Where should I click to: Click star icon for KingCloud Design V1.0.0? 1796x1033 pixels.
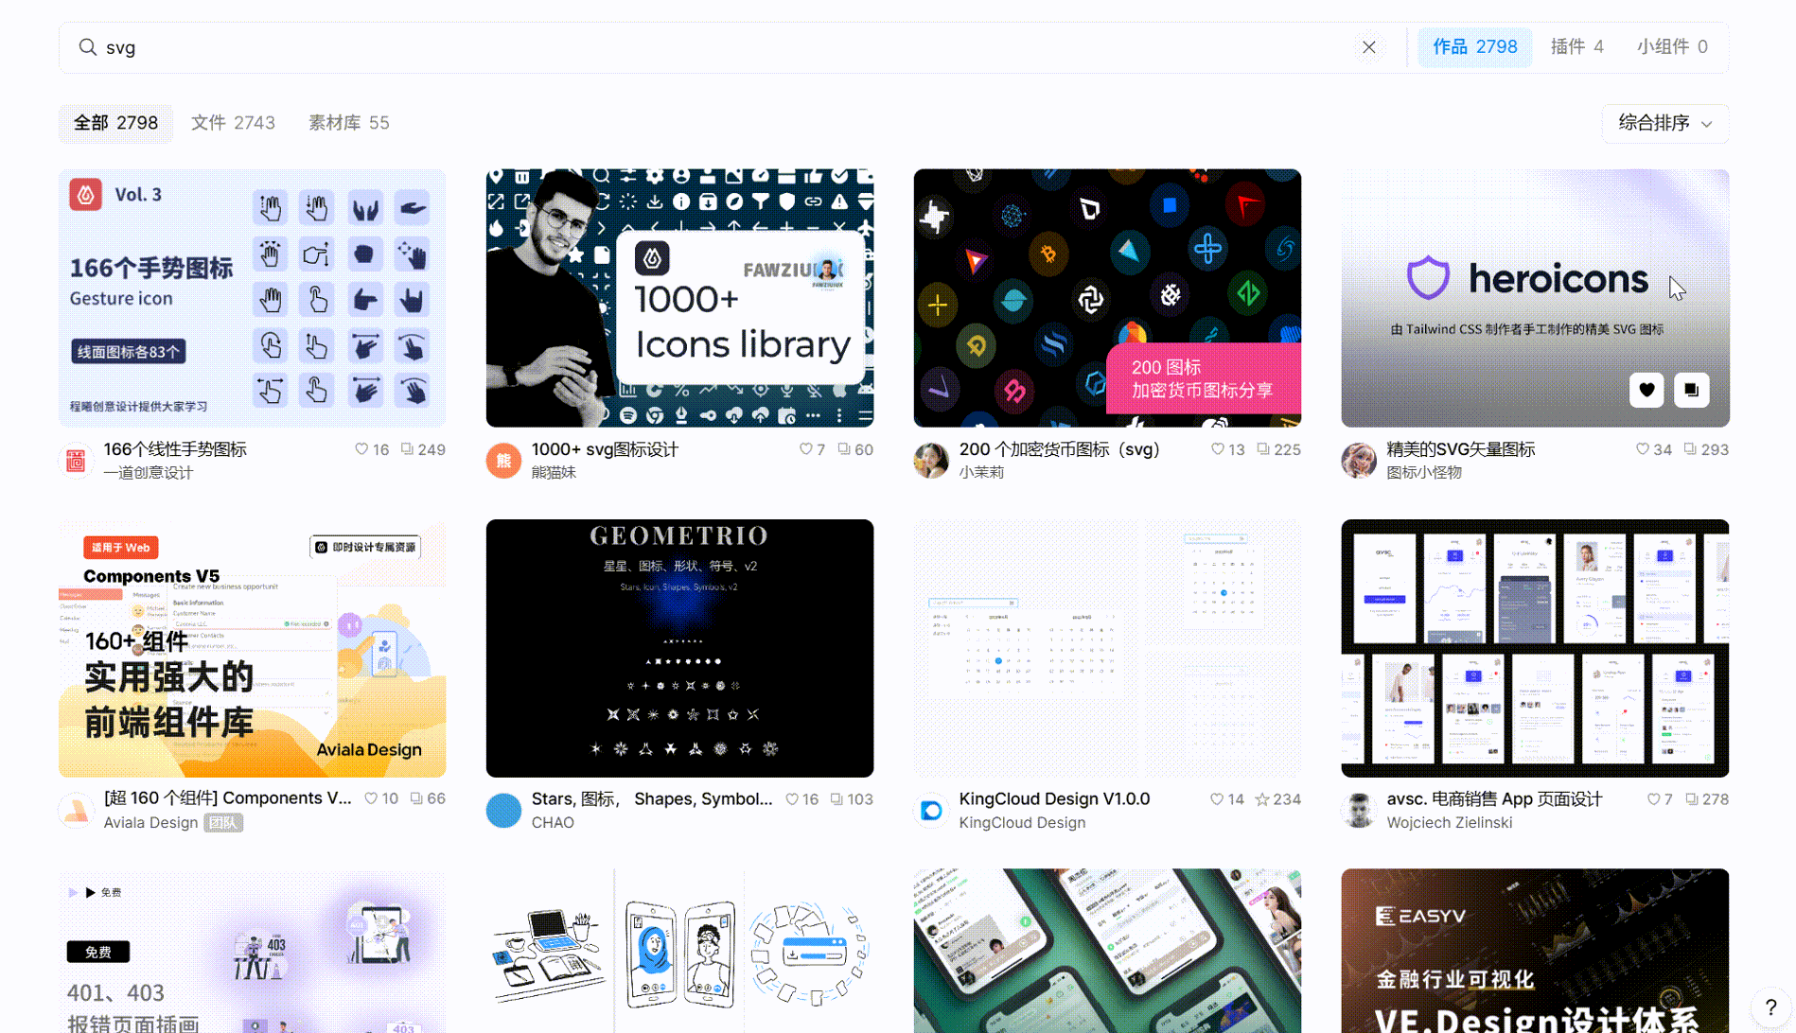coord(1261,799)
